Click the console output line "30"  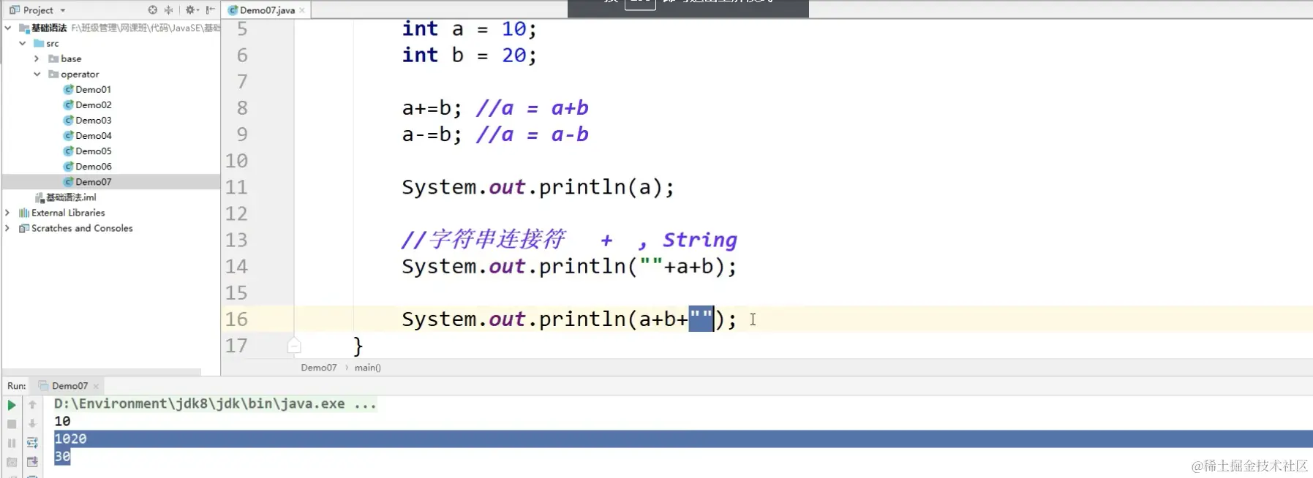click(x=62, y=456)
